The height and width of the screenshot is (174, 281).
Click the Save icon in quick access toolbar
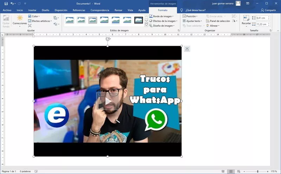[x=6, y=4]
